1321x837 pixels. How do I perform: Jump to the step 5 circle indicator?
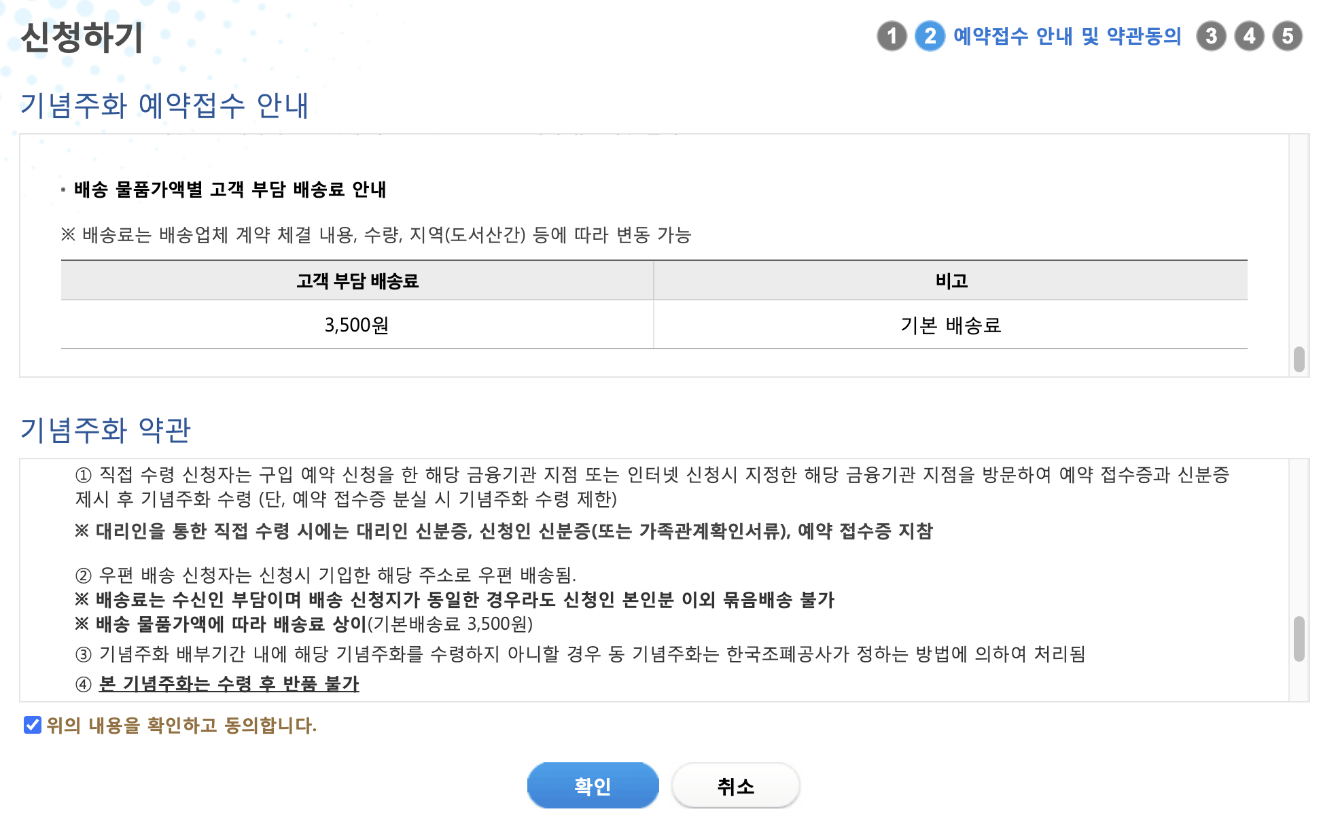tap(1287, 36)
